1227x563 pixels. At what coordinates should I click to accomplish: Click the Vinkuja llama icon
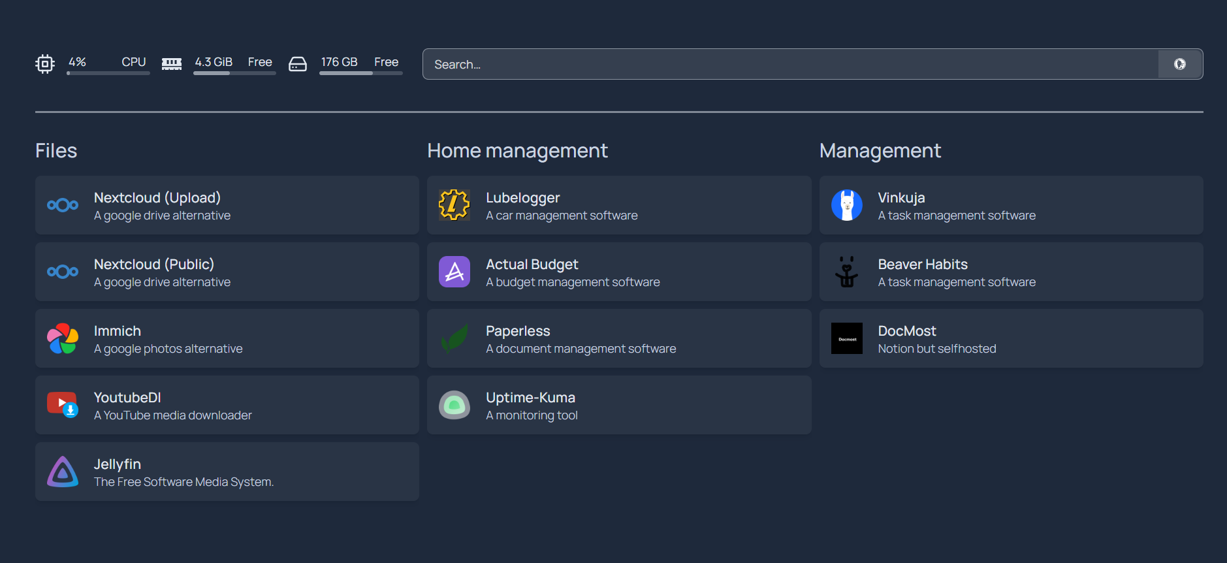pyautogui.click(x=847, y=205)
